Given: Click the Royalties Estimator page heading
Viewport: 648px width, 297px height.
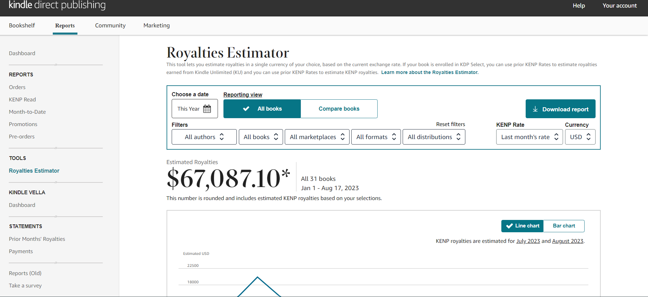Looking at the screenshot, I should coord(228,53).
